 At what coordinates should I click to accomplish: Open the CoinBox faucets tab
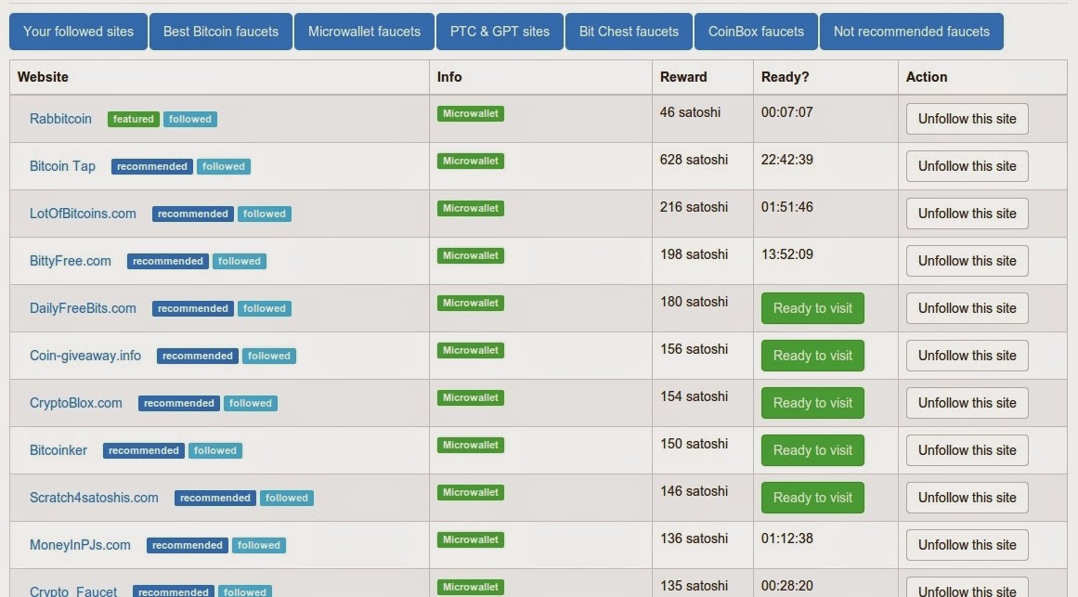(756, 32)
